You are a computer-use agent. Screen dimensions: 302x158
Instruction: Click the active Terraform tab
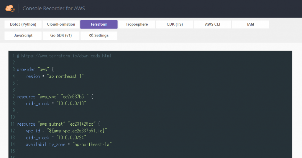(x=99, y=24)
